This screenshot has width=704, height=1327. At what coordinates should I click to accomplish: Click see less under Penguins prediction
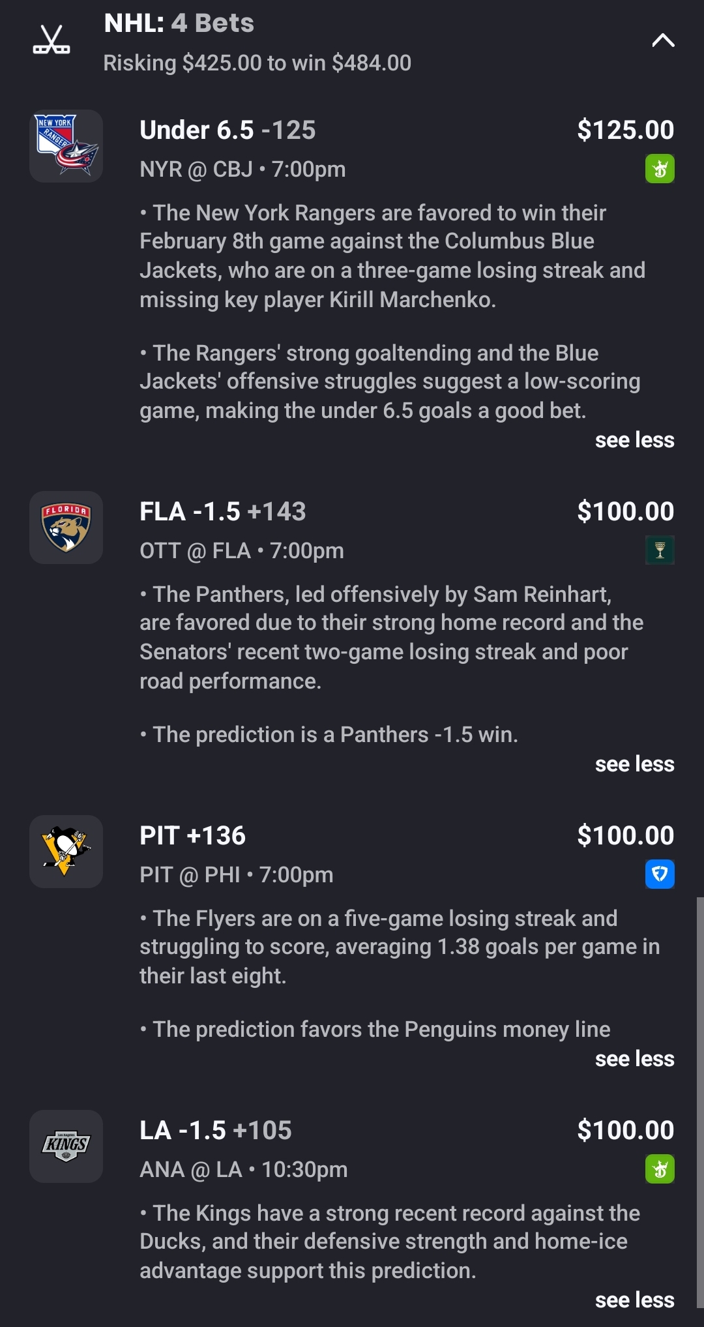(x=634, y=1059)
